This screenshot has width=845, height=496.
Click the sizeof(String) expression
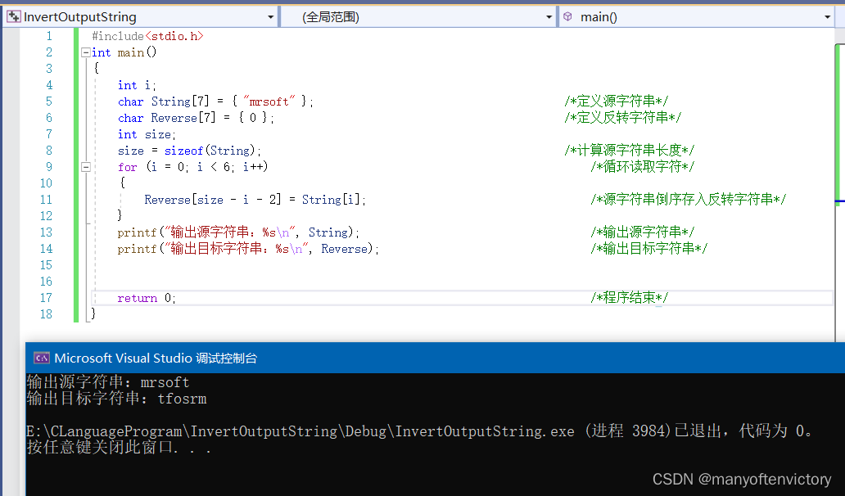(x=212, y=151)
